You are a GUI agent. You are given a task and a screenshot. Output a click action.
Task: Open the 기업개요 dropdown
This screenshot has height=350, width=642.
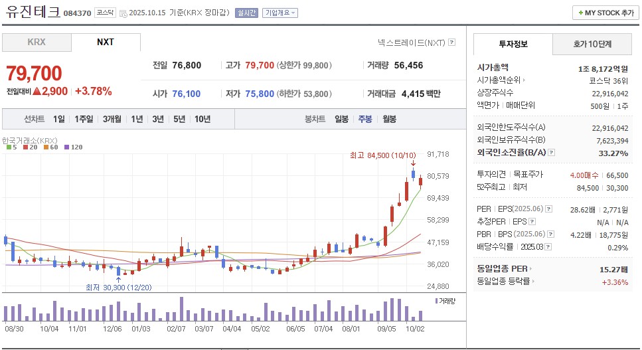pos(280,13)
